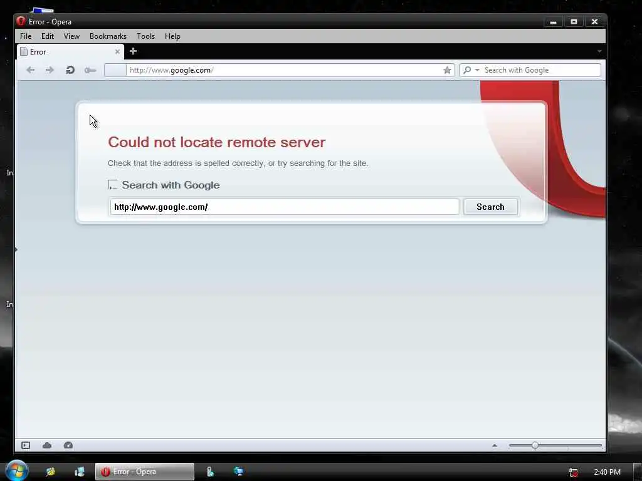Image resolution: width=642 pixels, height=481 pixels.
Task: Select the Error tab
Action: 70,52
